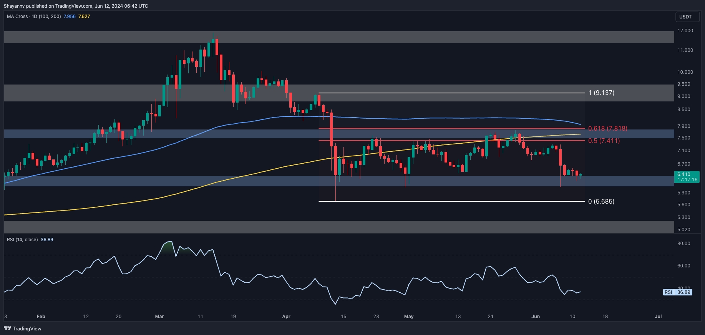
Task: Click the 12 date label on time axis
Action: coord(86,317)
